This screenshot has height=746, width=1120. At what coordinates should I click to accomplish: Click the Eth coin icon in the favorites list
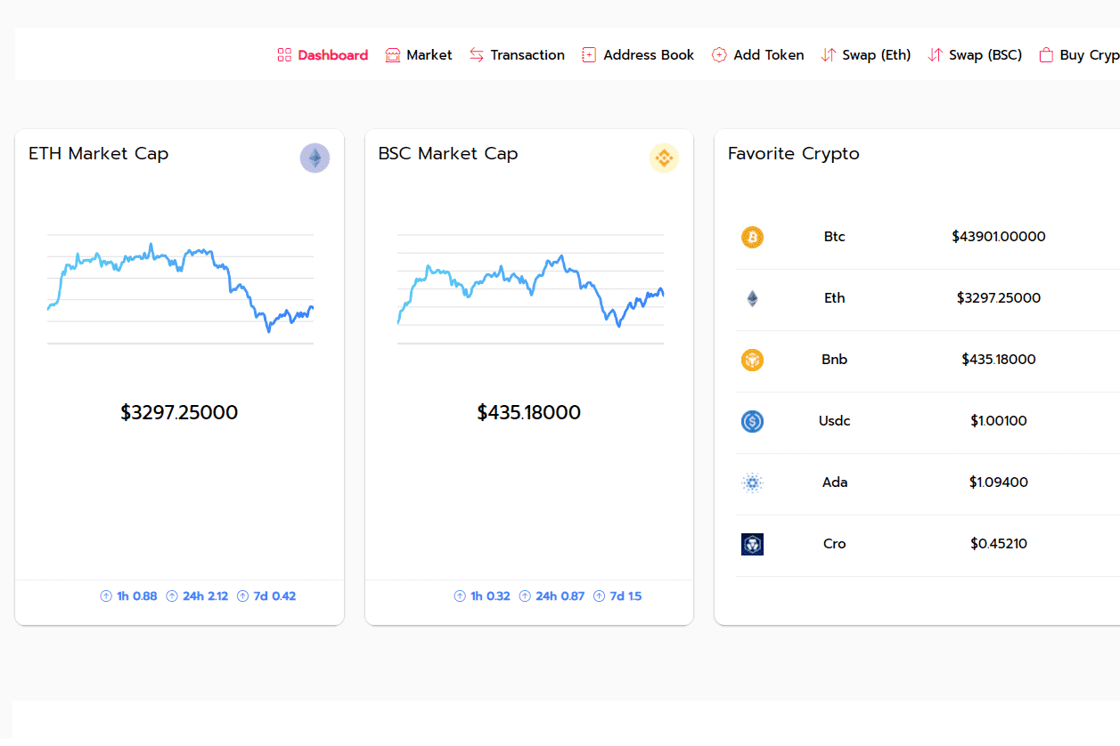[752, 298]
